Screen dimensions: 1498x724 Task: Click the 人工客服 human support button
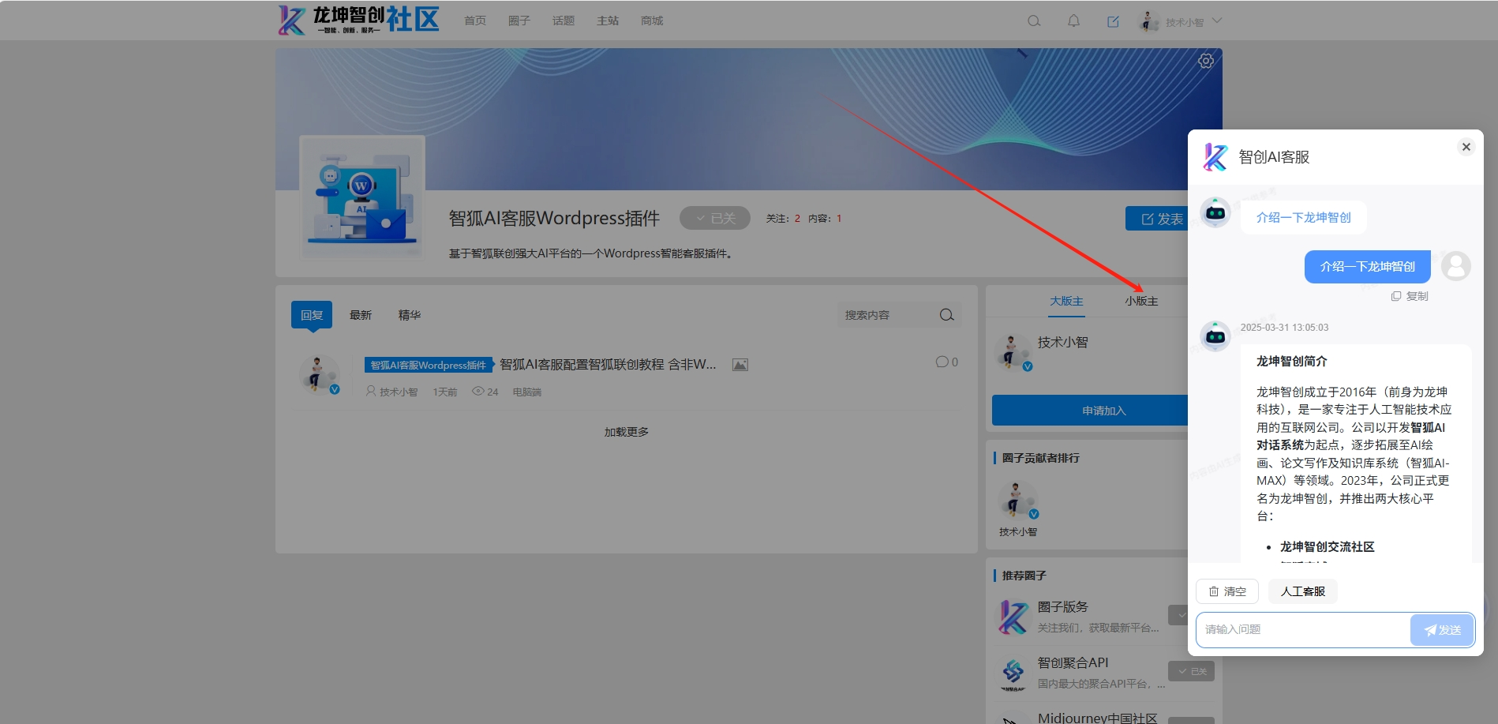click(1303, 591)
